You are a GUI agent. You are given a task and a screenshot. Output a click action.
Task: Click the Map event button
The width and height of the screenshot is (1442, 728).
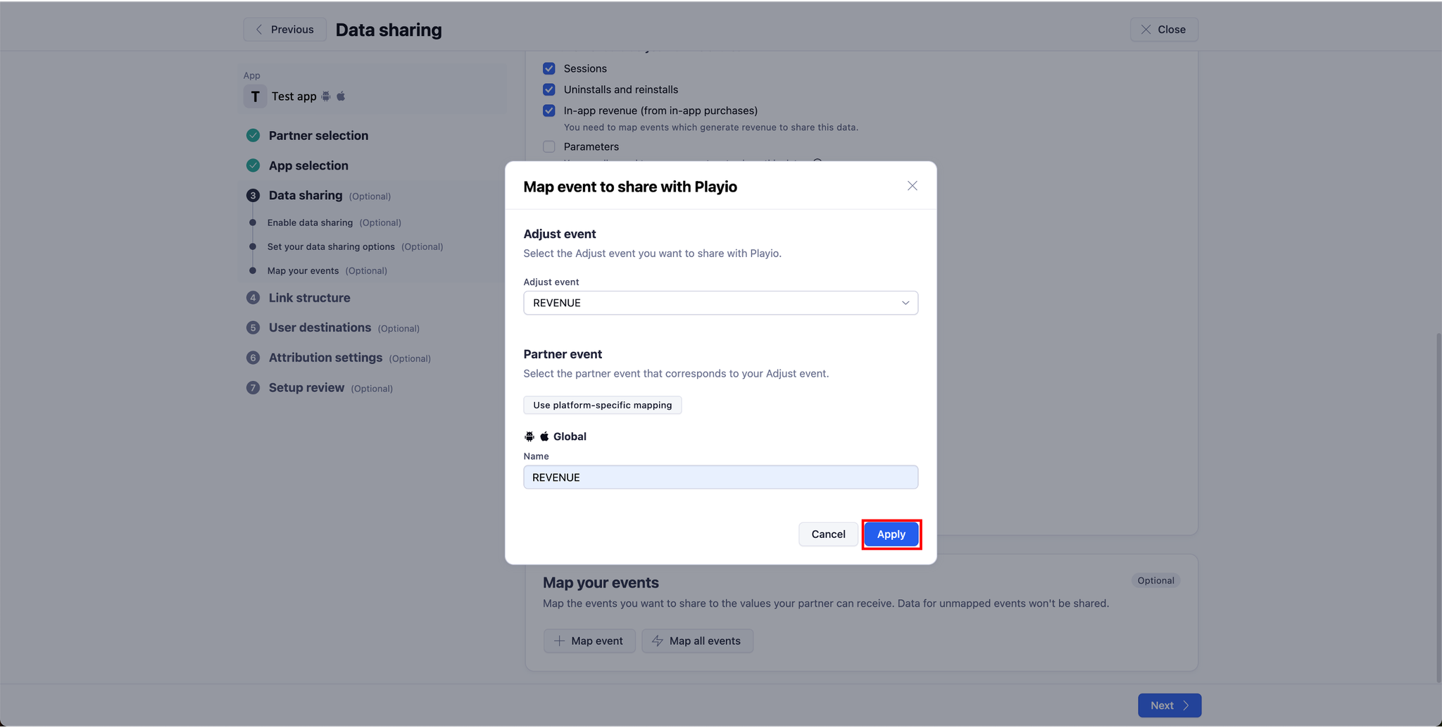click(589, 641)
